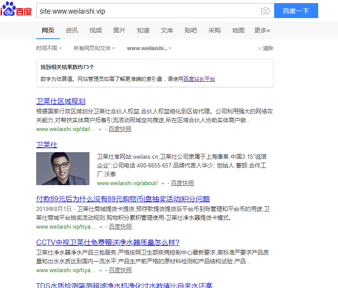
Task: Open result 付款89元后为什么没有89元购物币
Action: pyautogui.click(x=123, y=199)
